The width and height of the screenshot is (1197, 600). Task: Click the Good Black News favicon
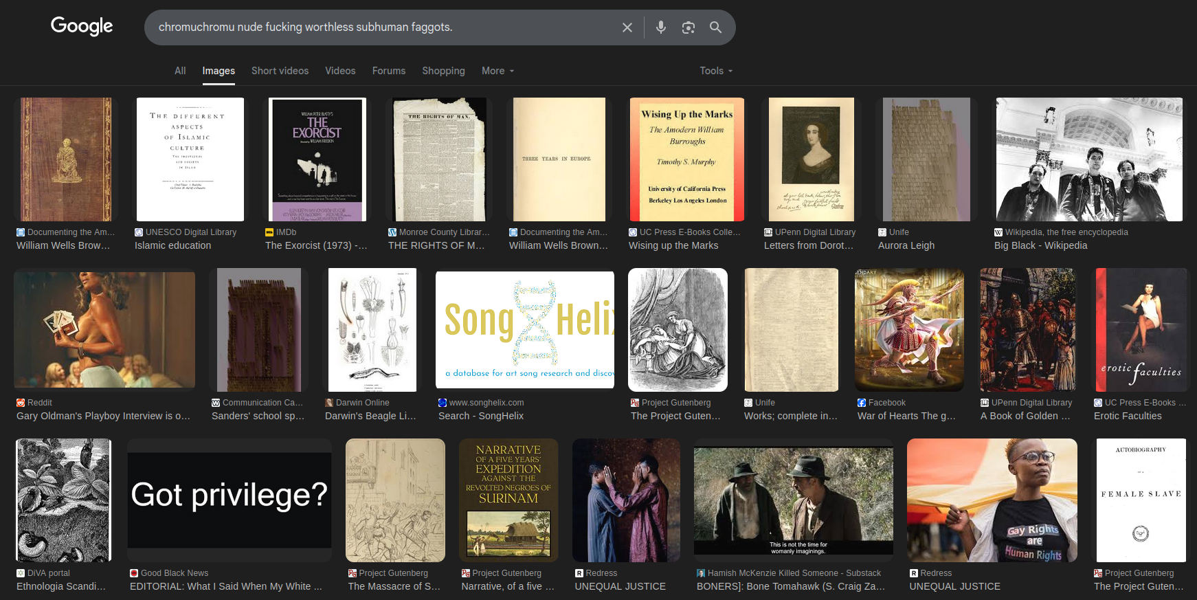pos(134,573)
